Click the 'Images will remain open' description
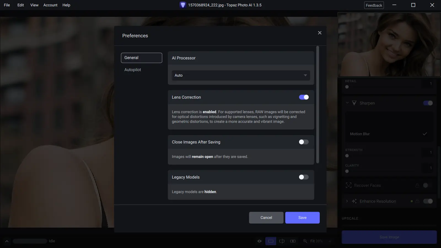The width and height of the screenshot is (441, 248). [210, 157]
